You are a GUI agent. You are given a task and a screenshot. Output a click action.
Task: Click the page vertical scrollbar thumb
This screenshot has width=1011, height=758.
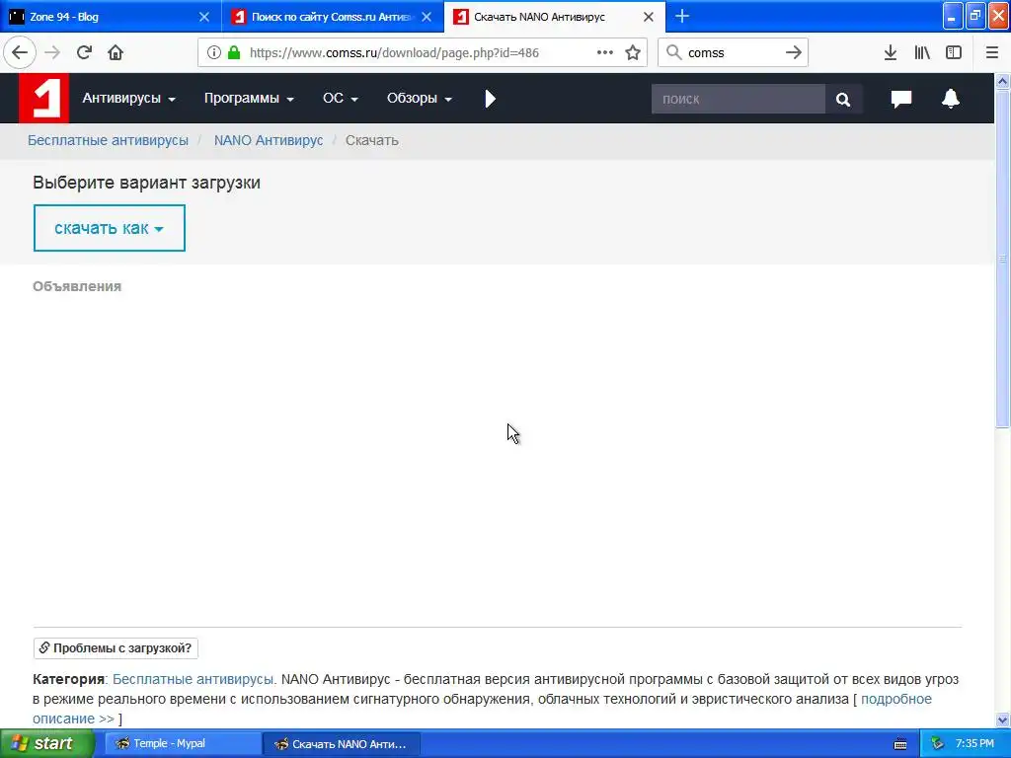point(1002,258)
